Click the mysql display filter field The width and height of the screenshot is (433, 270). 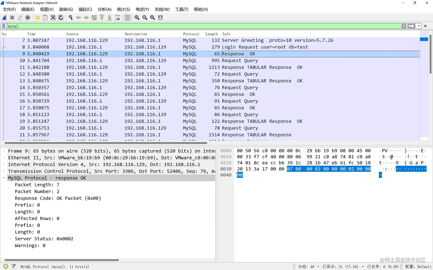203,26
